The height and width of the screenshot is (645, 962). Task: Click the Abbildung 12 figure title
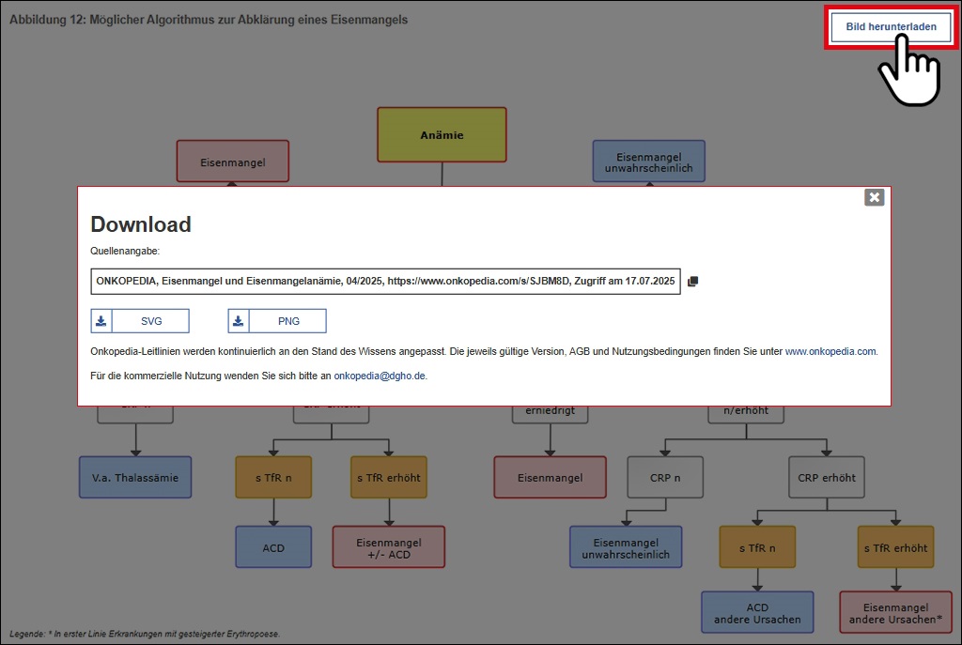(209, 20)
